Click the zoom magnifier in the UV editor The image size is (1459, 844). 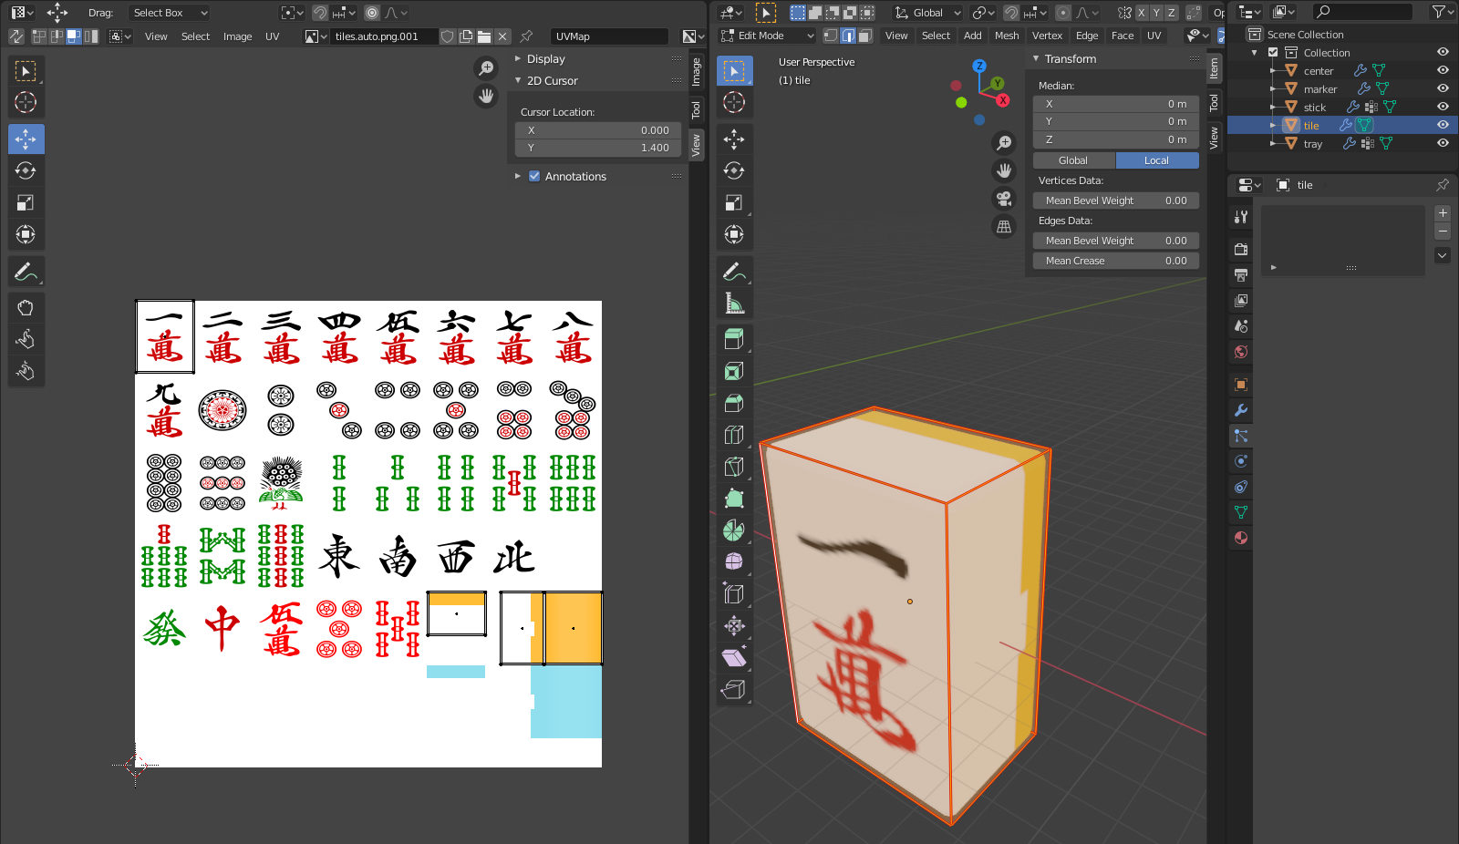click(x=487, y=67)
